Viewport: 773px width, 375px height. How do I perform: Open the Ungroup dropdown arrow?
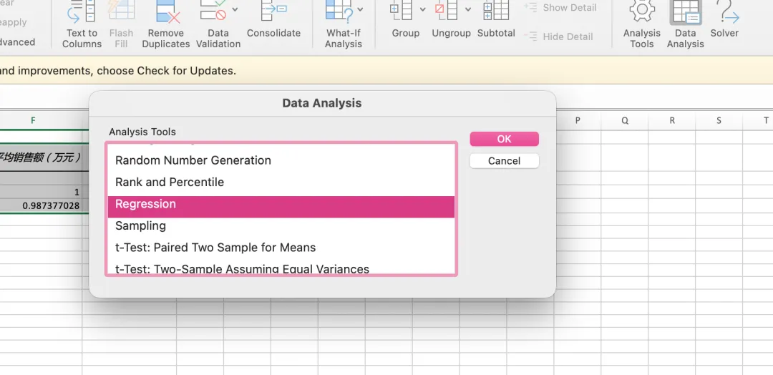click(x=468, y=10)
